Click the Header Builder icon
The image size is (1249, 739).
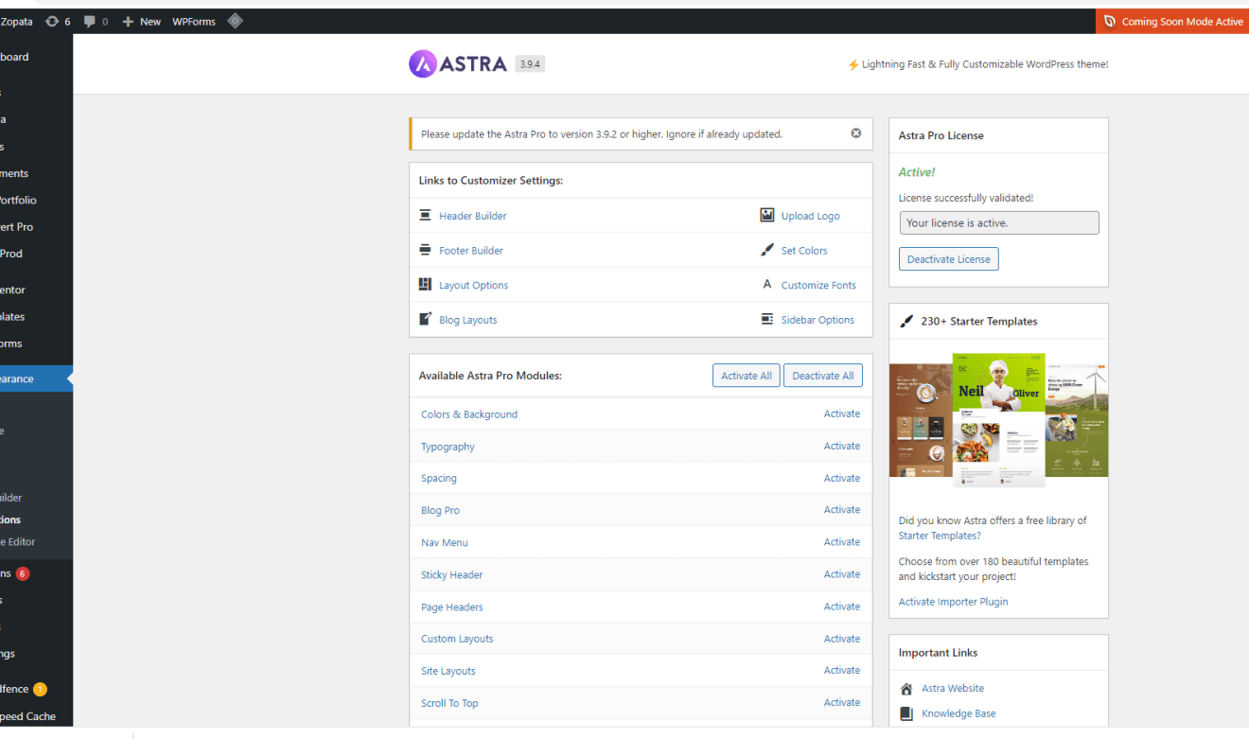pos(425,216)
